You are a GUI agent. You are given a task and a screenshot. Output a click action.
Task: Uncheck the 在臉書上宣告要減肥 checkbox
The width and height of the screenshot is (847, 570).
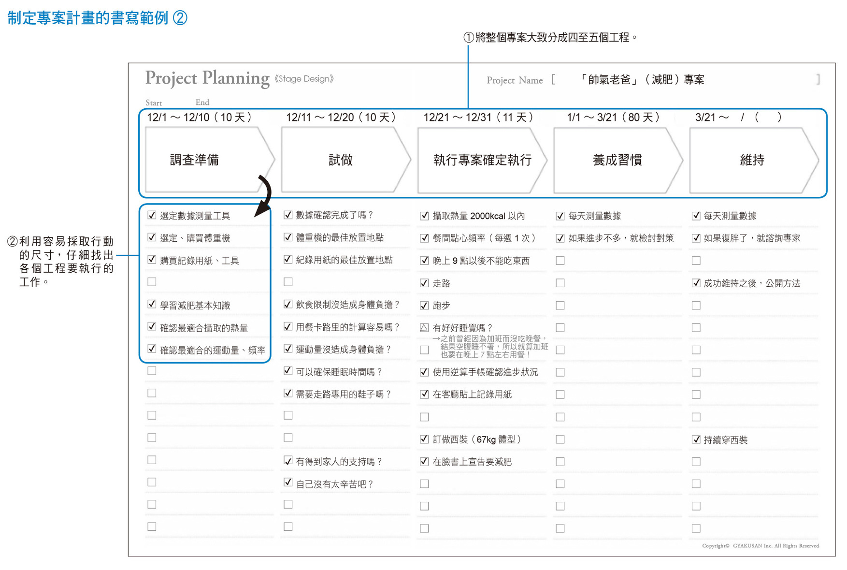(424, 461)
